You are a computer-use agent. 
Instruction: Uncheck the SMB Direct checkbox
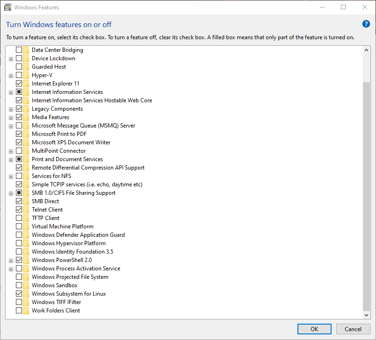click(x=19, y=201)
